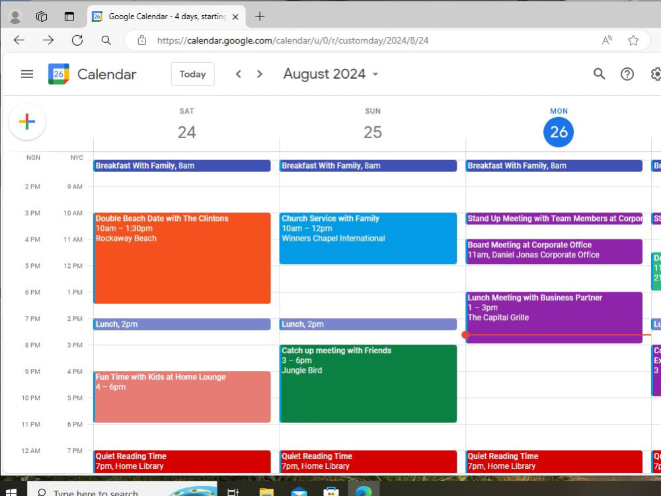
Task: Click the browser search icon
Action: pyautogui.click(x=106, y=40)
